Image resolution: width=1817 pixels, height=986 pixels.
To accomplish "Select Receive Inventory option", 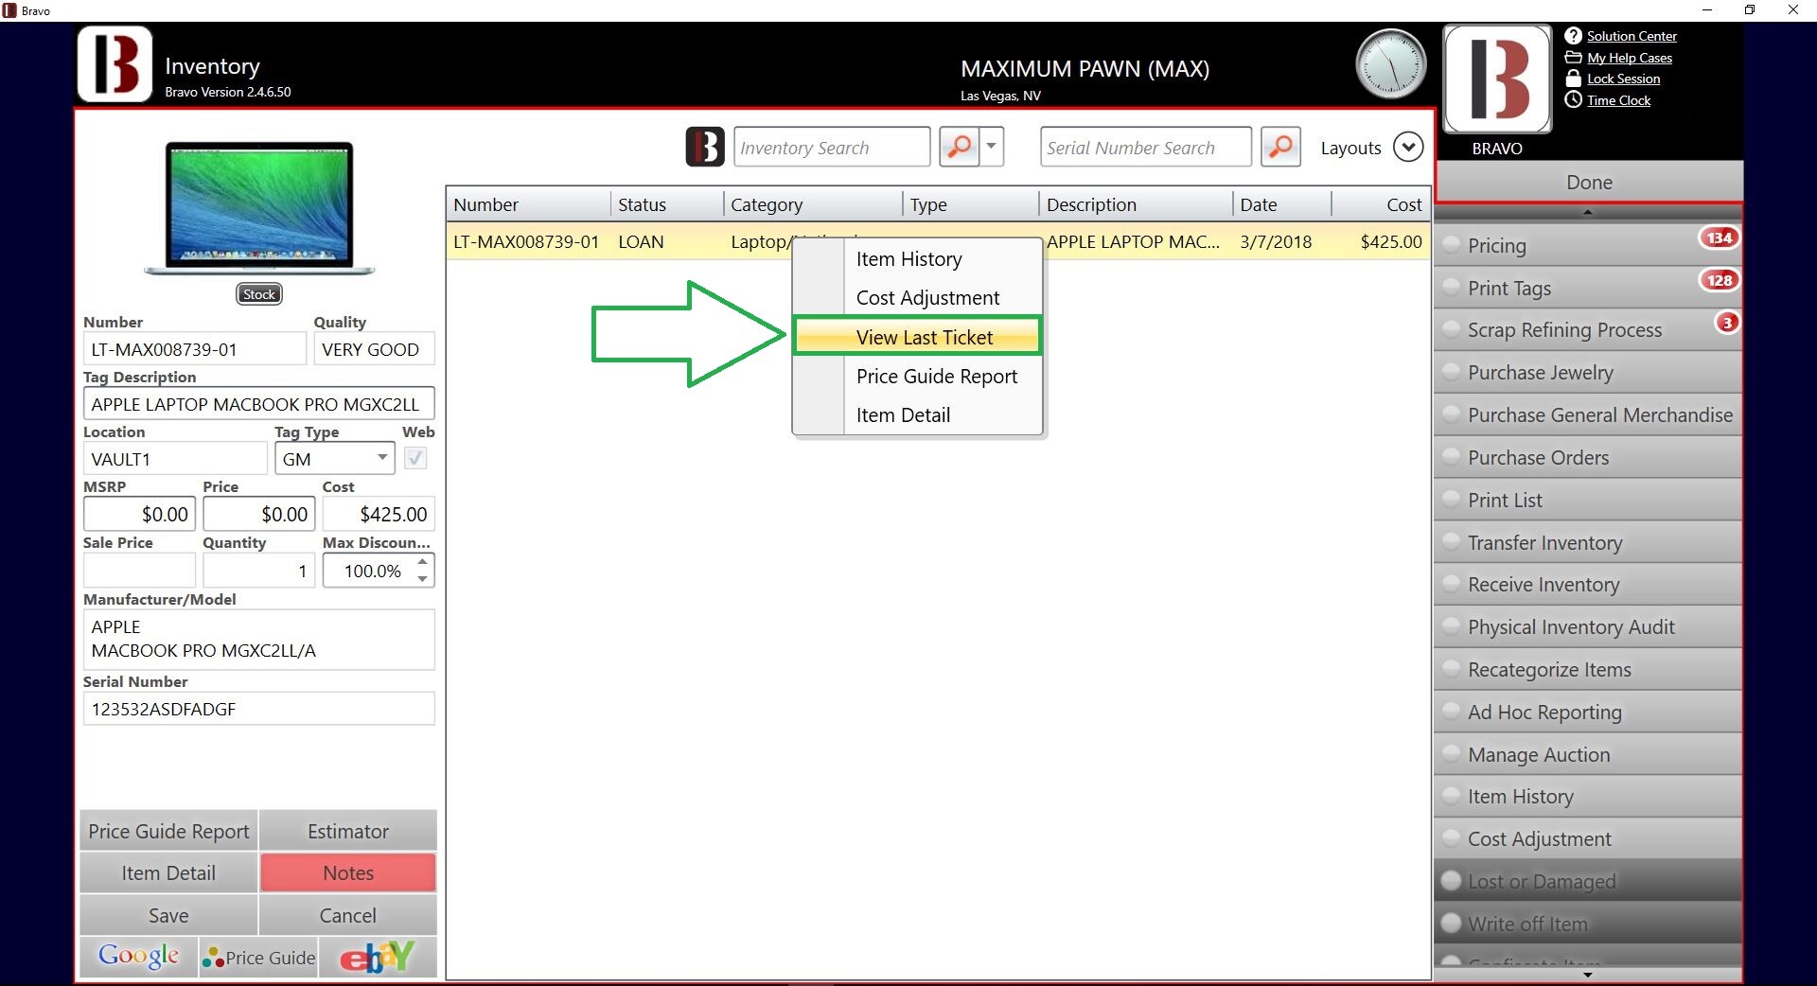I will tap(1588, 585).
